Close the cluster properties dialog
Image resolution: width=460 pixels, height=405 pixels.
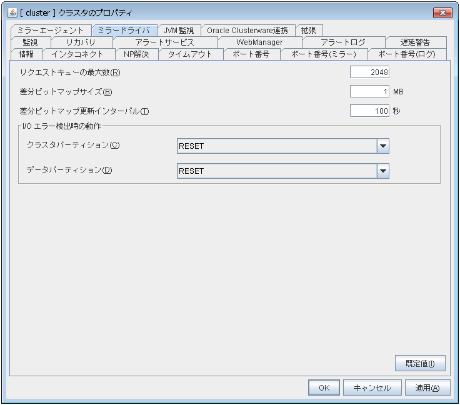pyautogui.click(x=442, y=12)
